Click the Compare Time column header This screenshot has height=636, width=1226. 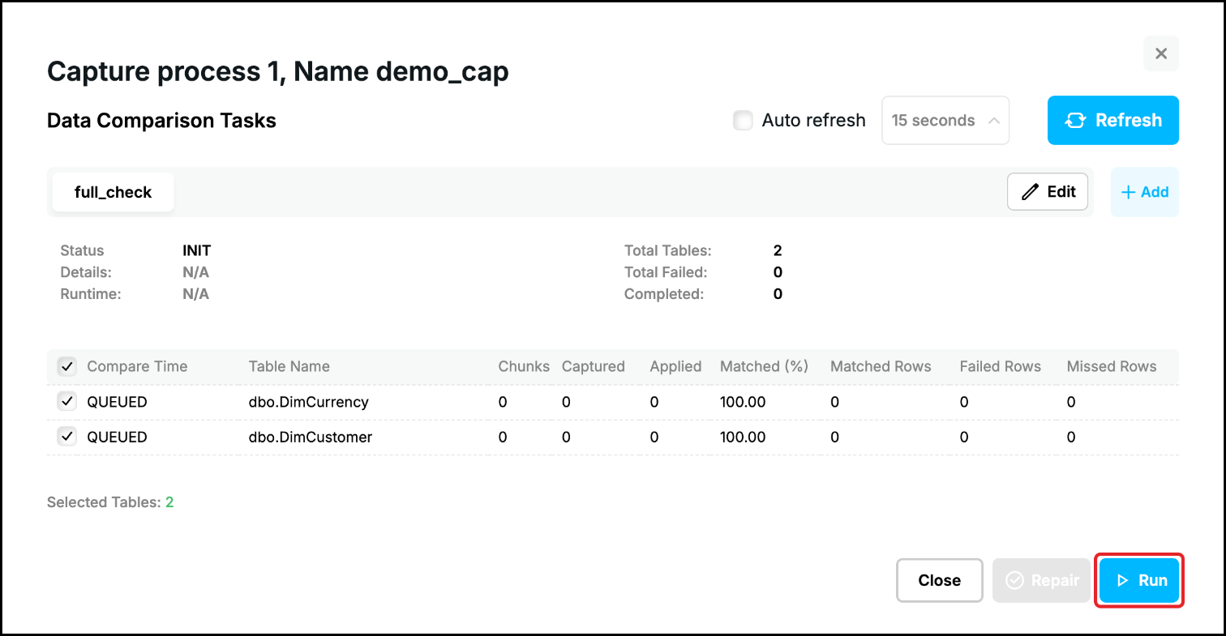[x=137, y=366]
